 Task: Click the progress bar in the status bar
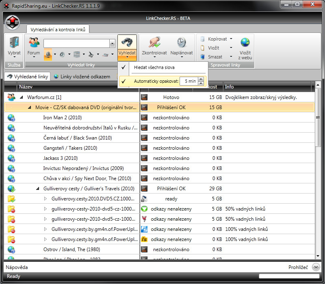point(289,276)
